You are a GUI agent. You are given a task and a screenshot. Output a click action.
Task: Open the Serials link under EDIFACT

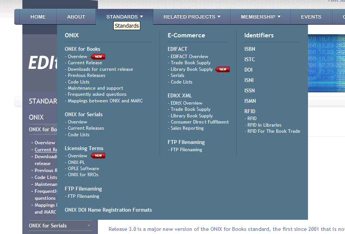click(x=178, y=75)
